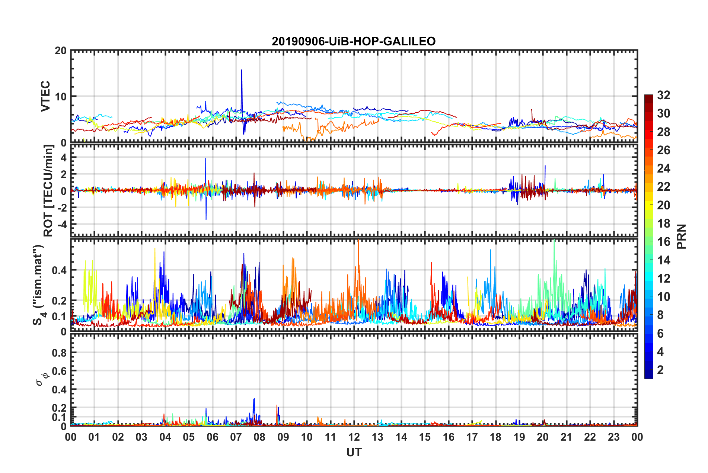The height and width of the screenshot is (473, 708).
Task: Click the dark blue bottom of the colorbar
Action: (648, 376)
